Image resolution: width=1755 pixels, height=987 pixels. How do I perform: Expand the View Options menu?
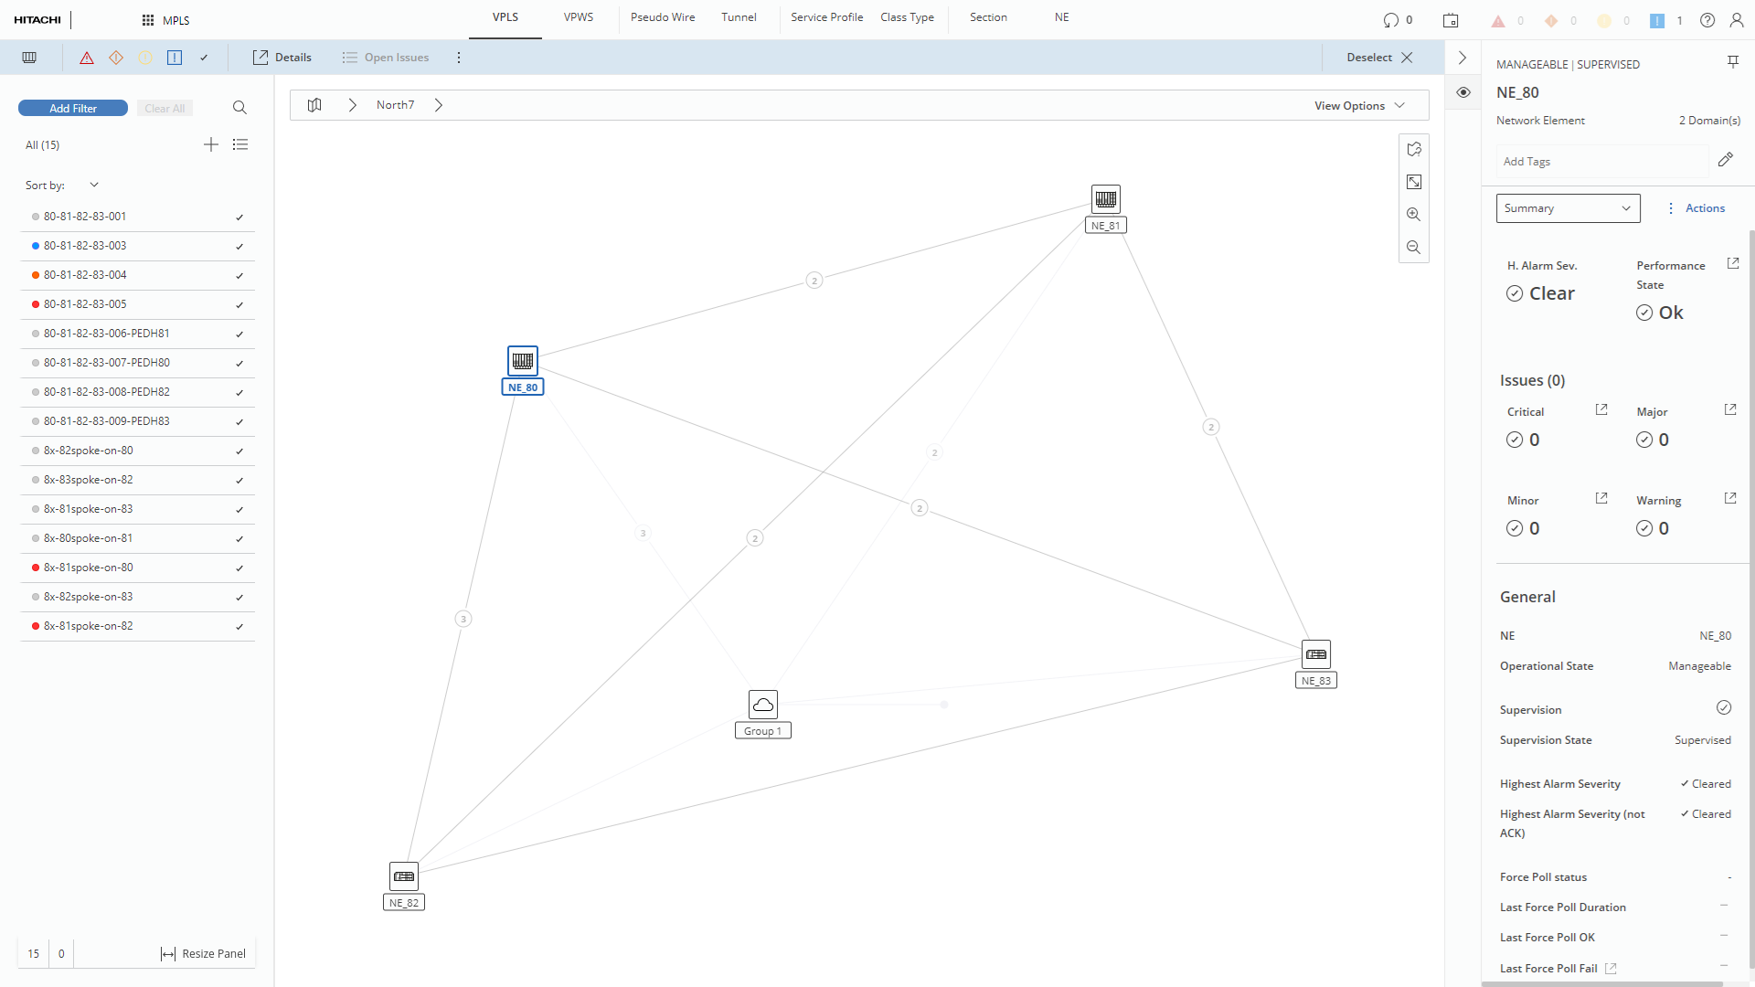point(1359,106)
